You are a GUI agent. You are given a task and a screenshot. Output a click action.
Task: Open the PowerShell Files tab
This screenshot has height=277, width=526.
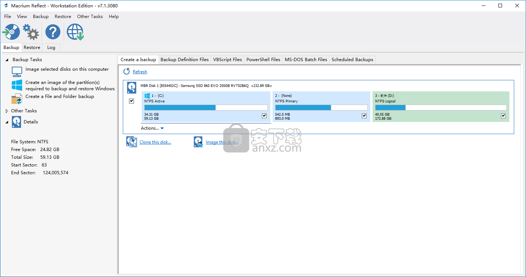tap(263, 60)
